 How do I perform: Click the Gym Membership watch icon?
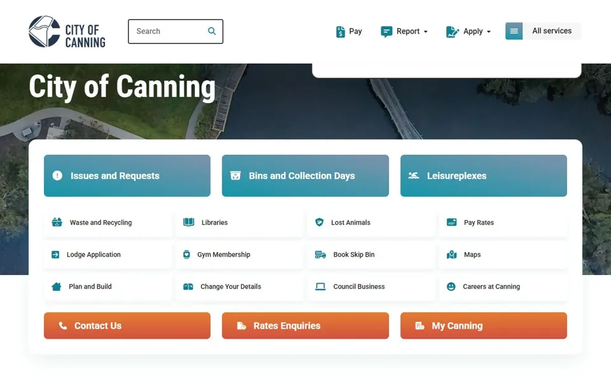coord(186,255)
